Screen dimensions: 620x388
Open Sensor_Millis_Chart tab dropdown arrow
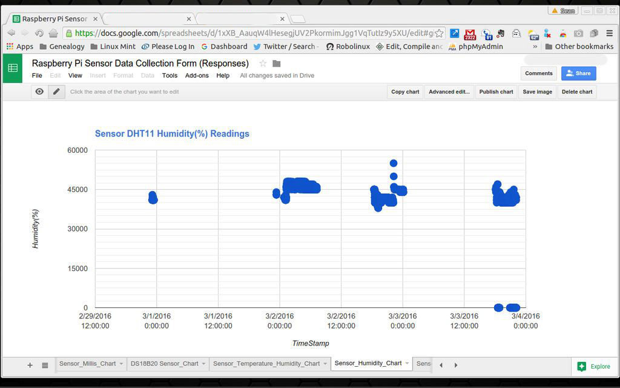[121, 364]
